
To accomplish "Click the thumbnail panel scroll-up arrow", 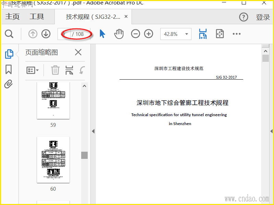I will click(84, 86).
